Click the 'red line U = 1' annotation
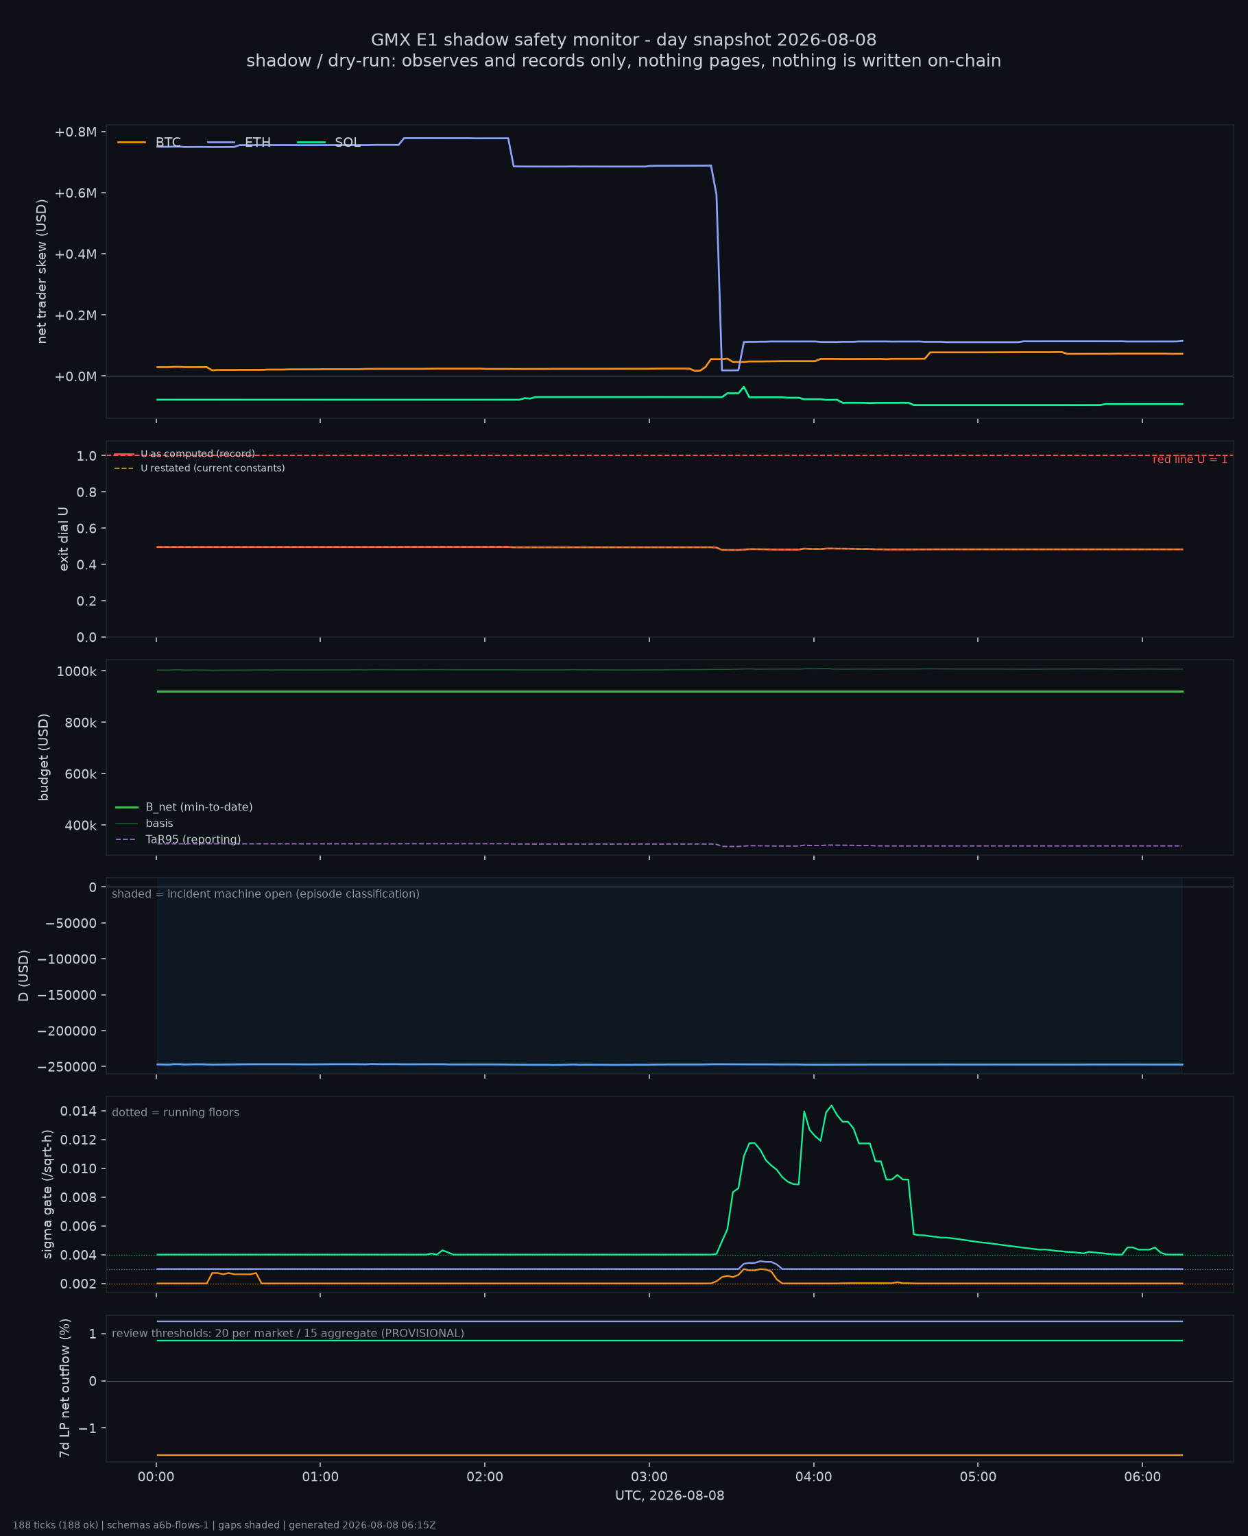Screen dimensions: 1248x1536 (x=1190, y=459)
